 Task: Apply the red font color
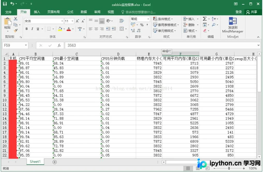pyautogui.click(x=69, y=29)
